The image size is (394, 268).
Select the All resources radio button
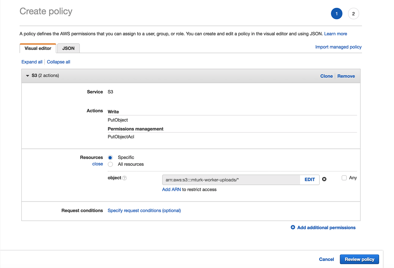point(110,164)
